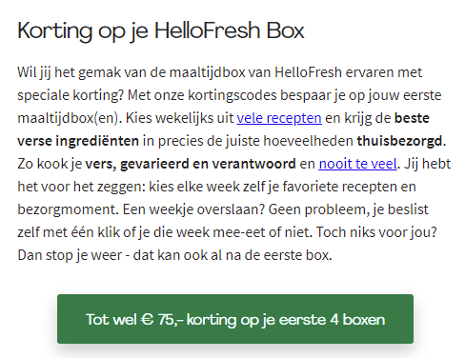
Task: Click 'Wil jij' at the paragraph start
Action: (x=34, y=72)
